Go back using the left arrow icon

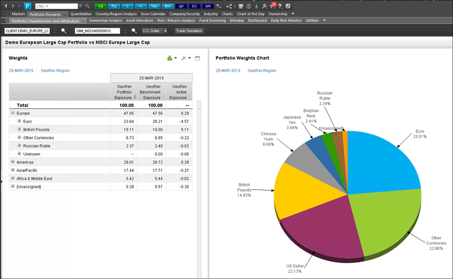click(6, 6)
